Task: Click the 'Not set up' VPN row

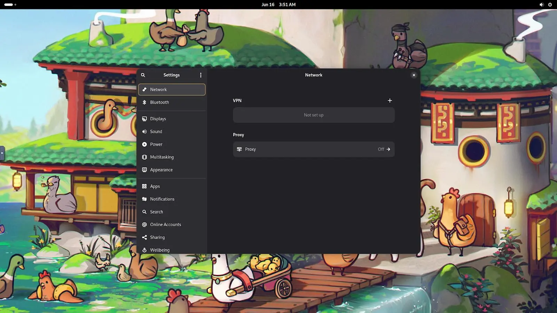Action: point(314,115)
